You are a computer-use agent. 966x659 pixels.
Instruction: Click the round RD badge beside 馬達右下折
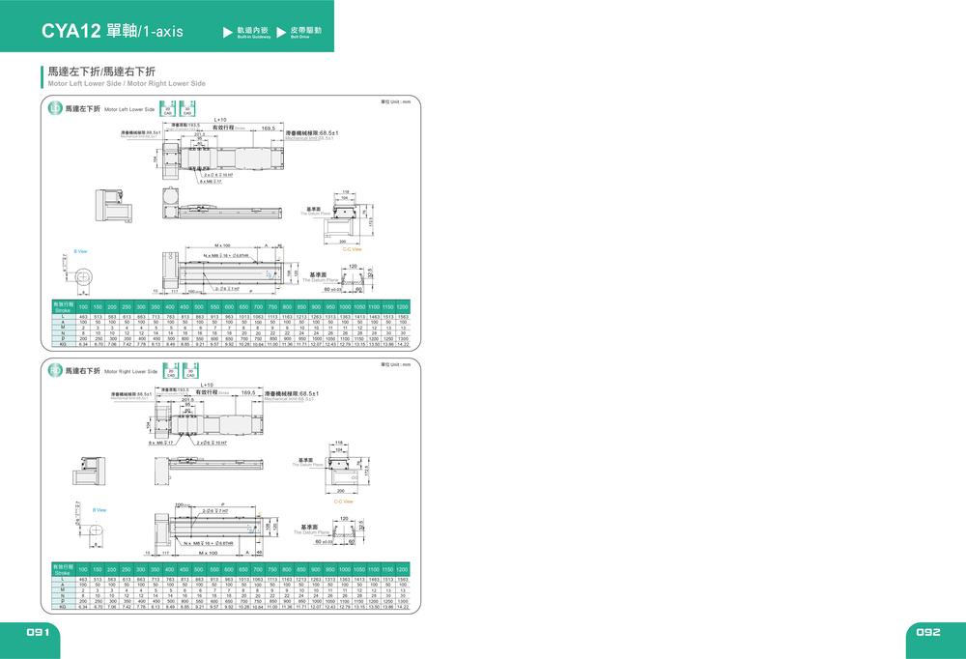coord(55,370)
